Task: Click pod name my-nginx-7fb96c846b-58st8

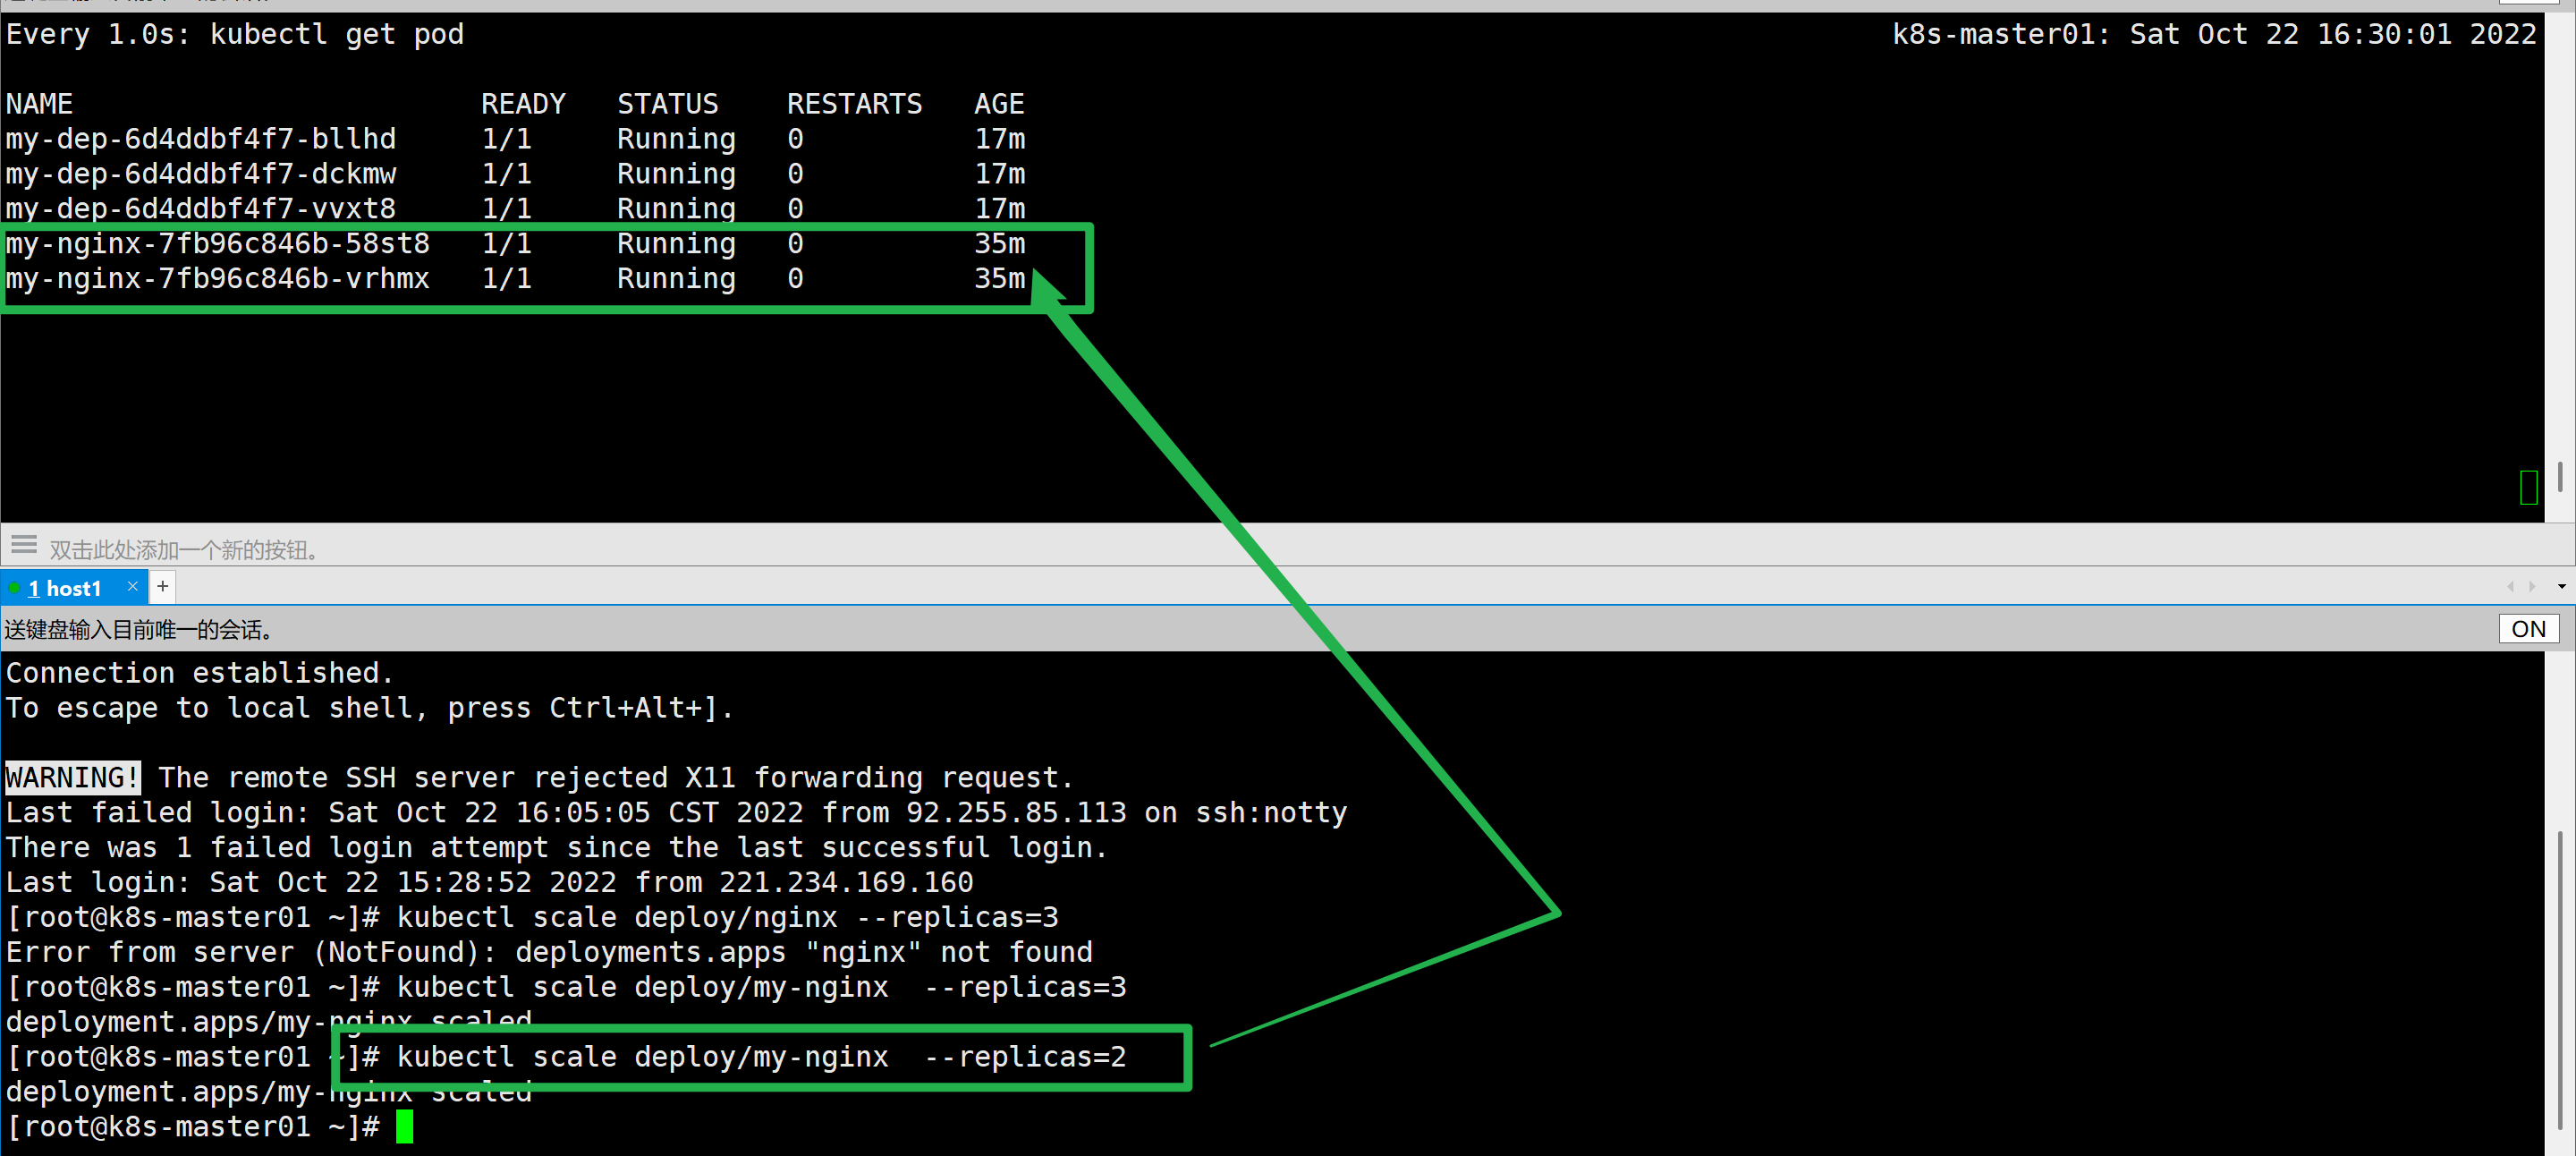Action: [218, 244]
